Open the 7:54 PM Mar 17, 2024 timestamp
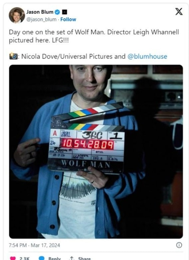 34,245
